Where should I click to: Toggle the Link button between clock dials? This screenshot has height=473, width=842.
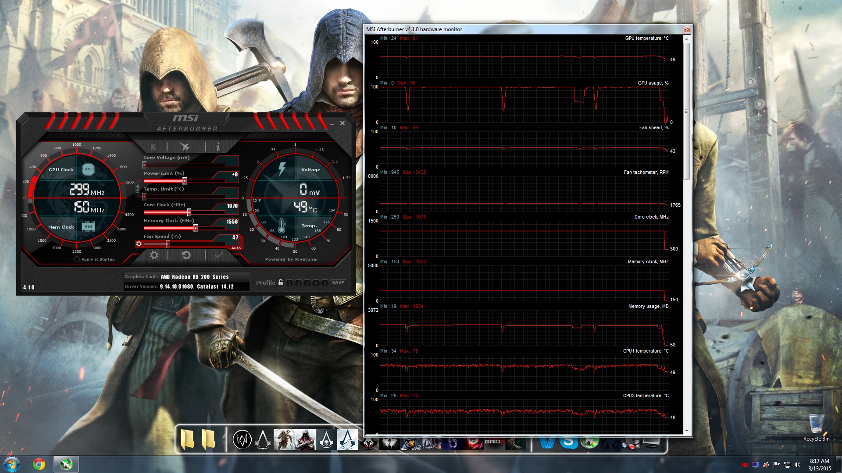point(137,189)
